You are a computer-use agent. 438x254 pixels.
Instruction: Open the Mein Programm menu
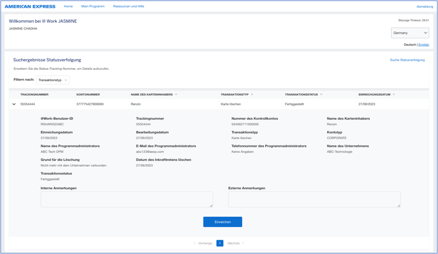[x=93, y=6]
